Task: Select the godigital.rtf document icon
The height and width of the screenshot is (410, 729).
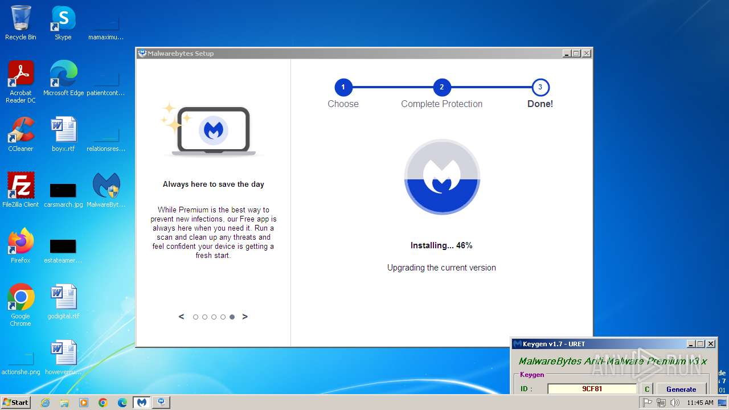Action: click(63, 302)
